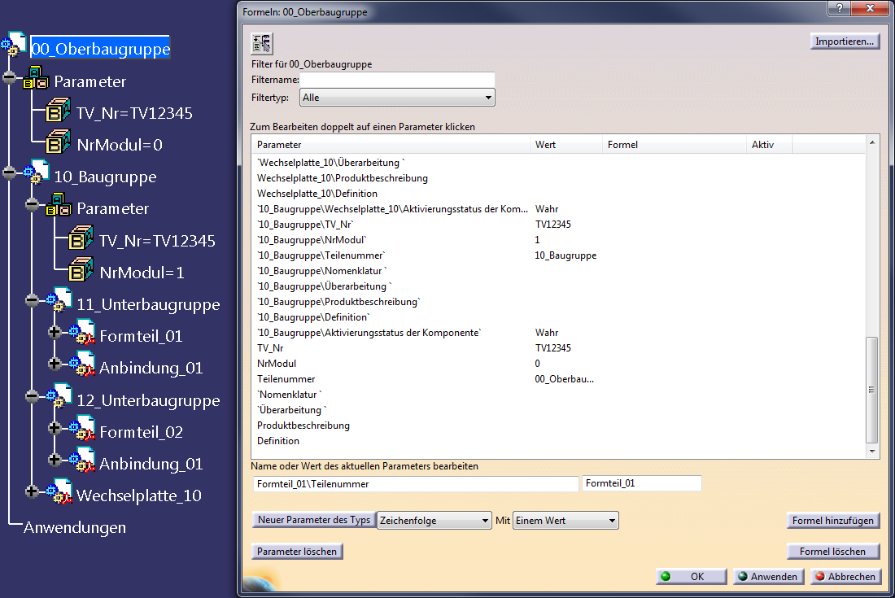Collapse the Parameter node under 10_Baugruppe
The height and width of the screenshot is (598, 895).
pyautogui.click(x=33, y=203)
